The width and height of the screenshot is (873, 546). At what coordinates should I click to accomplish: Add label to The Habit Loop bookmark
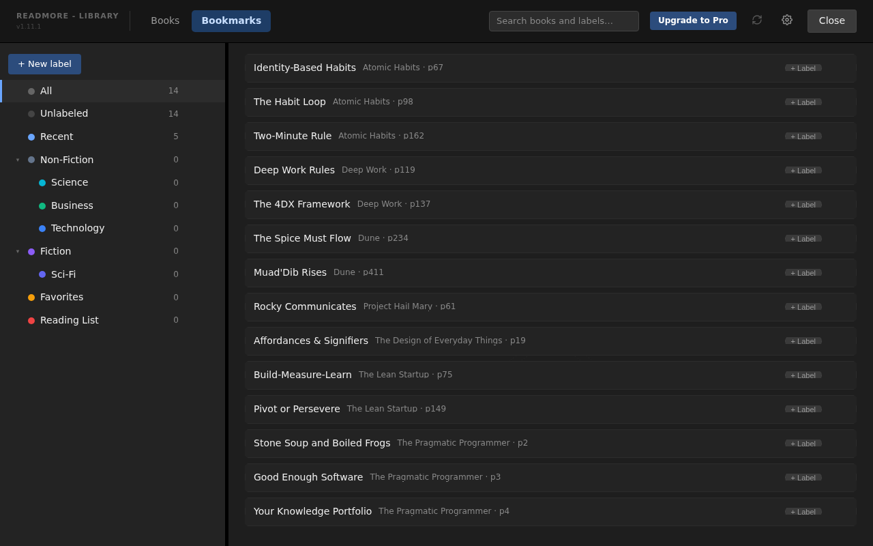pyautogui.click(x=803, y=102)
